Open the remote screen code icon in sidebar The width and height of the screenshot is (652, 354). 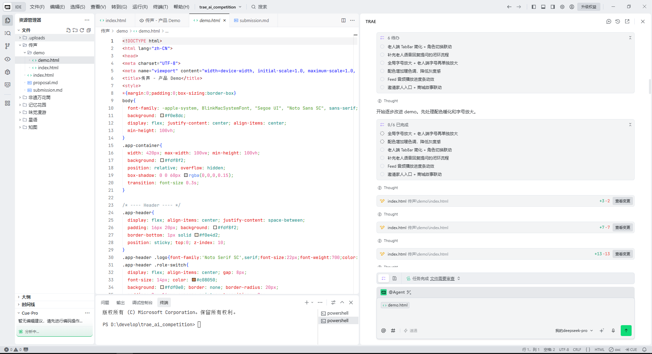(7, 85)
